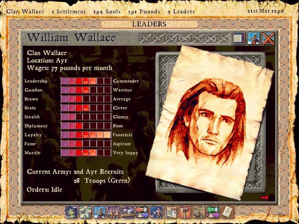Click the "William Wallace" name heading
This screenshot has width=299, height=224.
pyautogui.click(x=71, y=38)
